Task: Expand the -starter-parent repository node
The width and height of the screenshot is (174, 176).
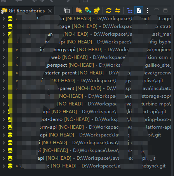Action: [x=4, y=73]
